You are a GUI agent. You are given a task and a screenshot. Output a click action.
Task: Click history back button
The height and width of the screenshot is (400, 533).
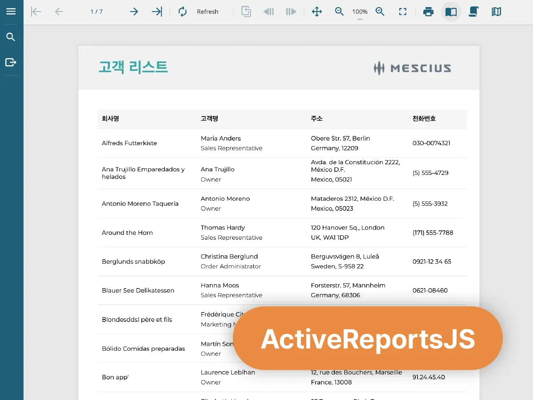[268, 12]
